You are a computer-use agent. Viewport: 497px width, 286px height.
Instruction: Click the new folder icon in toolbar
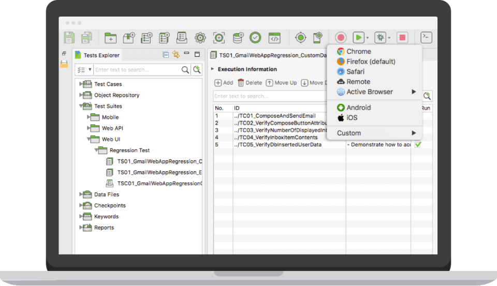pos(110,38)
